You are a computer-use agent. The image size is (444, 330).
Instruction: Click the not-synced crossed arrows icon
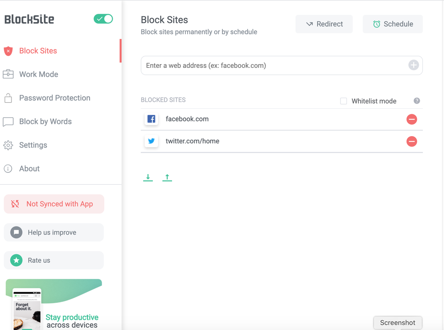coord(15,204)
